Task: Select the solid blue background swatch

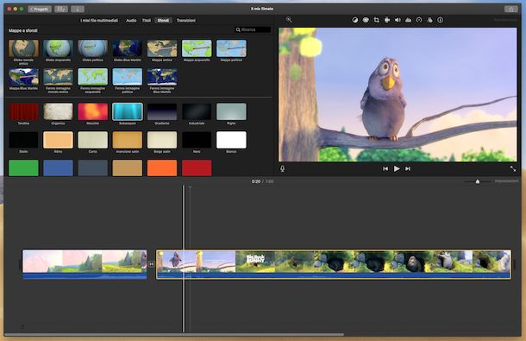Action: 58,168
